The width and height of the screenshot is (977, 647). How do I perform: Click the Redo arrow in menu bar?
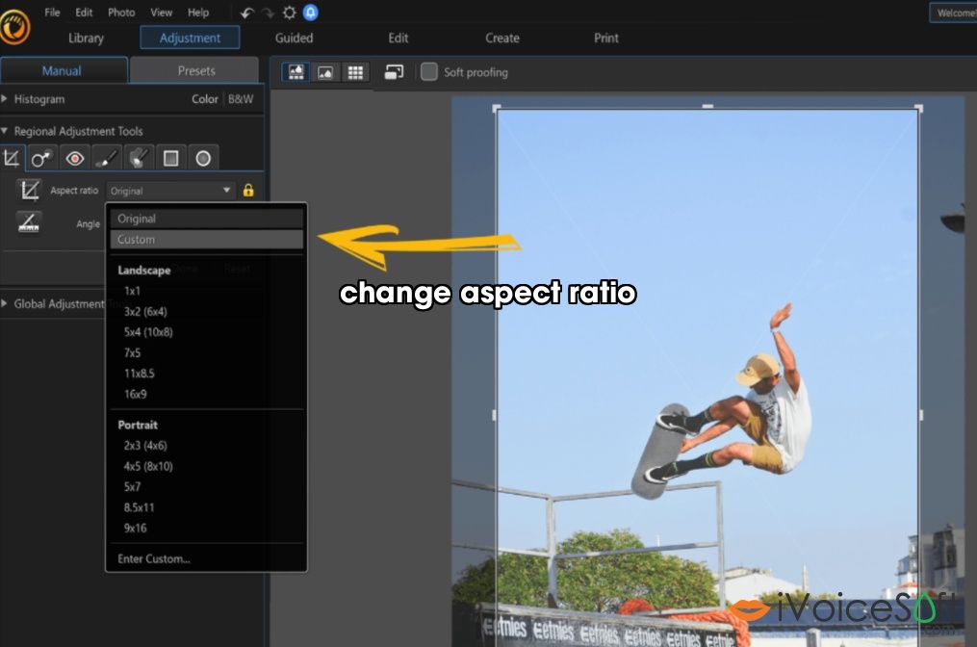click(268, 13)
